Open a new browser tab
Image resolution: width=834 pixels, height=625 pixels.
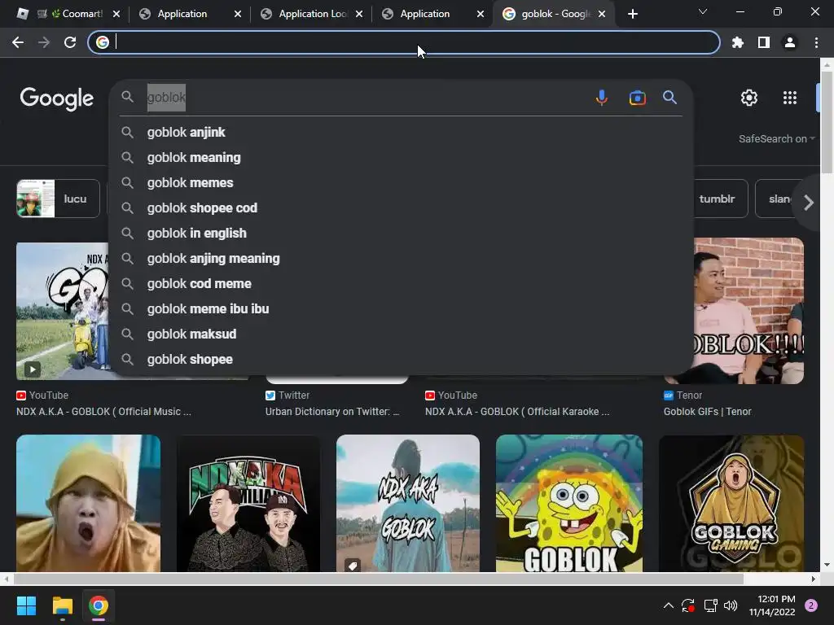[x=632, y=14]
